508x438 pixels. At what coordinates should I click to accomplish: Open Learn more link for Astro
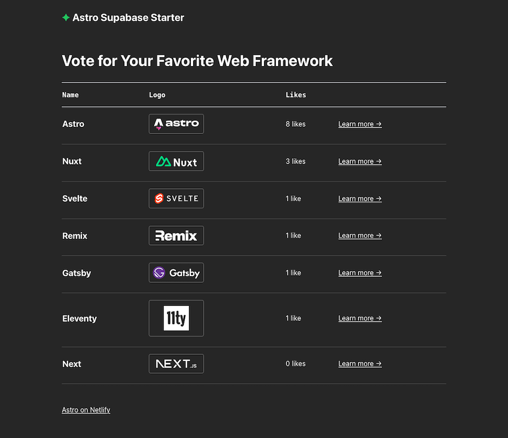pyautogui.click(x=360, y=124)
